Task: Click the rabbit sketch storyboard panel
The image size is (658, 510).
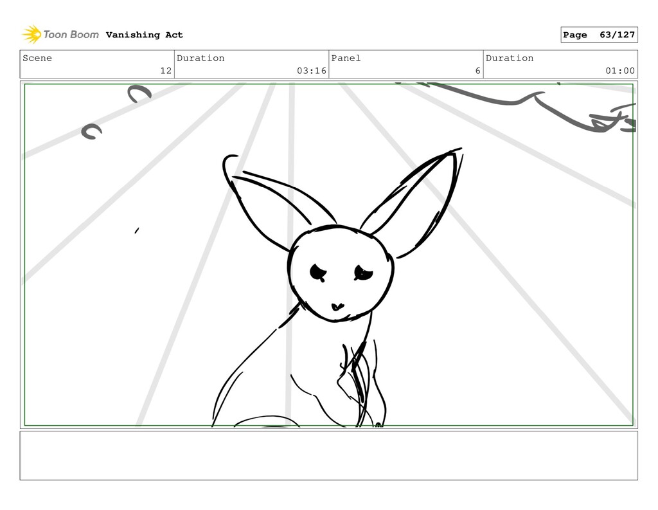Action: click(x=328, y=255)
